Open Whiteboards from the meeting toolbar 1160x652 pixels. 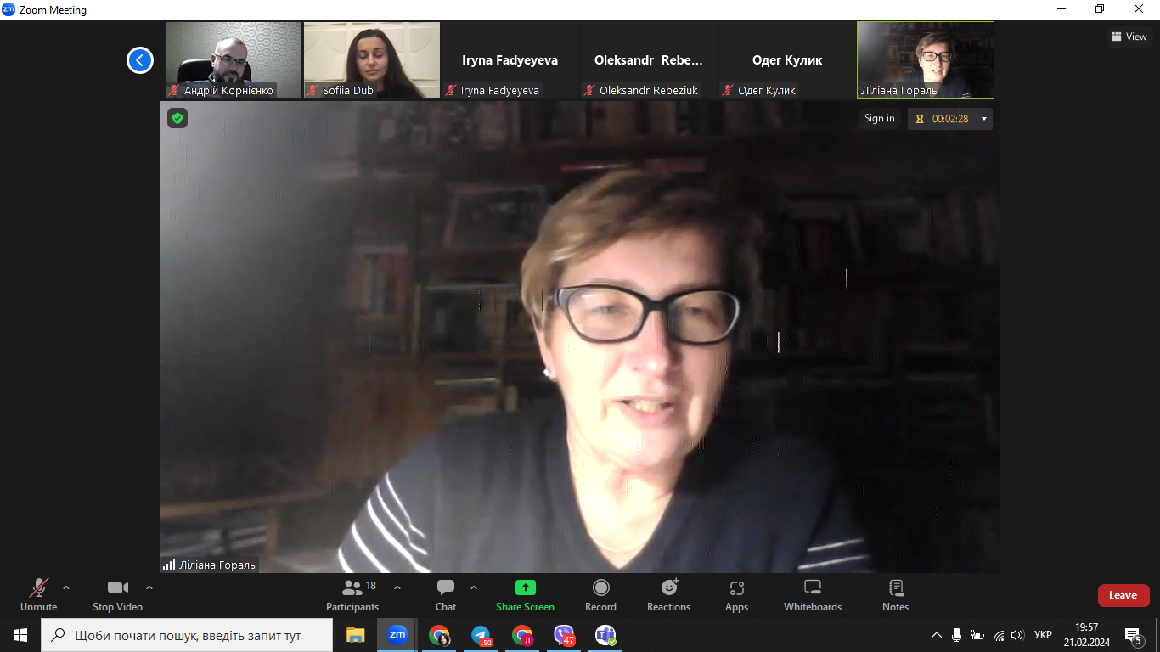[812, 594]
